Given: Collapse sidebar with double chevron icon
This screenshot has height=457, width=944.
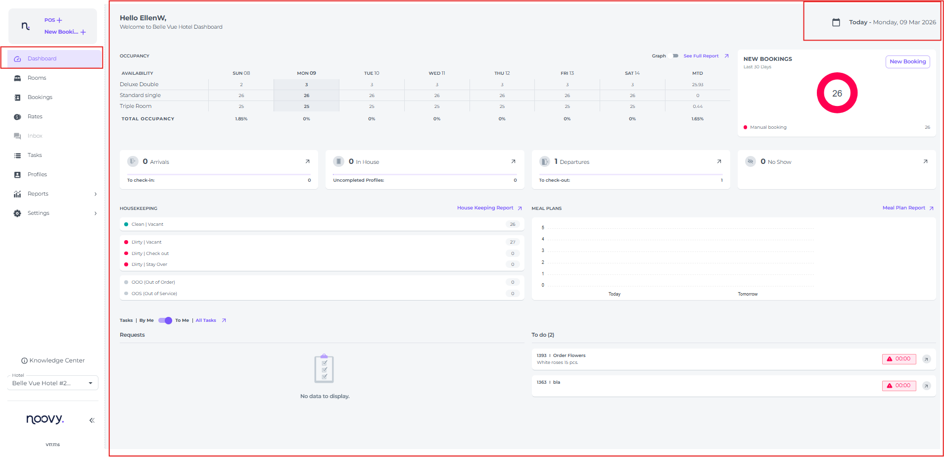Looking at the screenshot, I should pos(92,420).
